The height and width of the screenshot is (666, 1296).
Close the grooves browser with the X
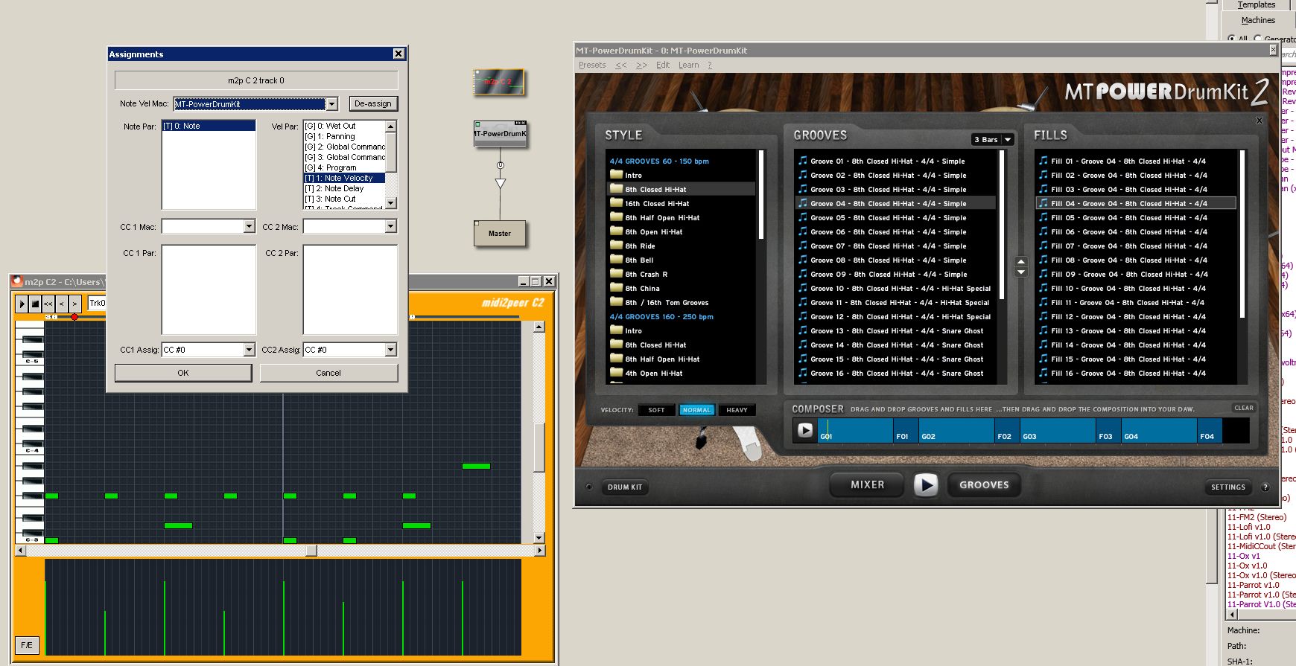coord(1260,121)
